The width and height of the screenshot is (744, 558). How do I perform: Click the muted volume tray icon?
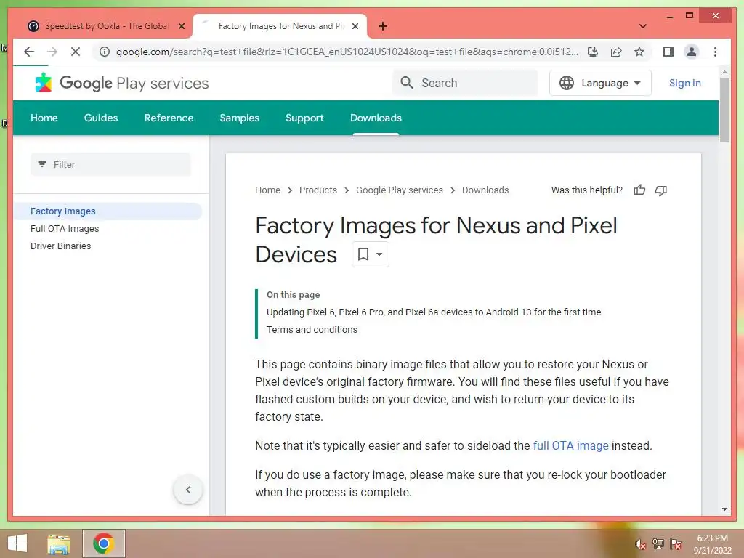pos(640,544)
